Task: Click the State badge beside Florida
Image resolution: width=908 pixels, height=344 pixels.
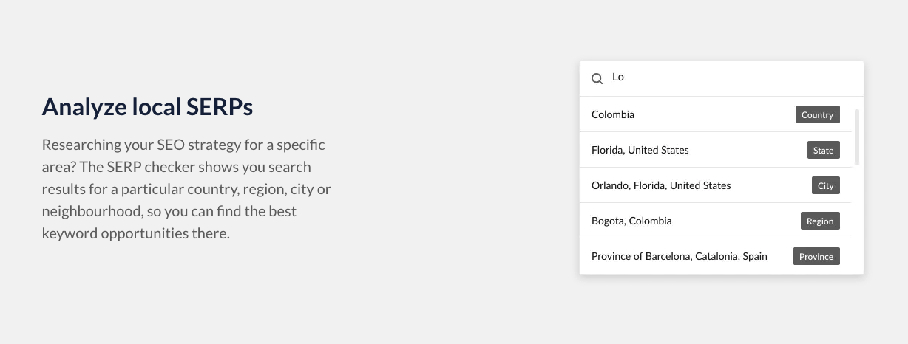Action: tap(823, 150)
